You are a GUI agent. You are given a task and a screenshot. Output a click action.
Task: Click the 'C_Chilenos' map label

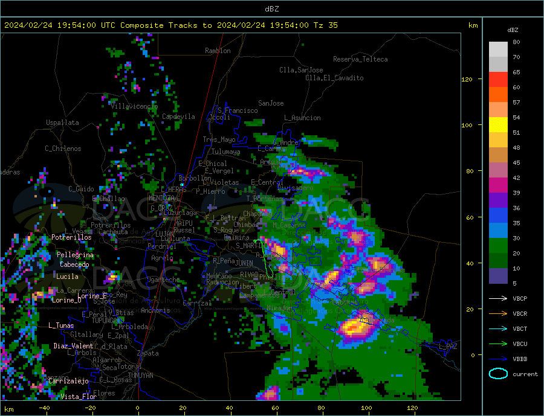click(x=63, y=149)
